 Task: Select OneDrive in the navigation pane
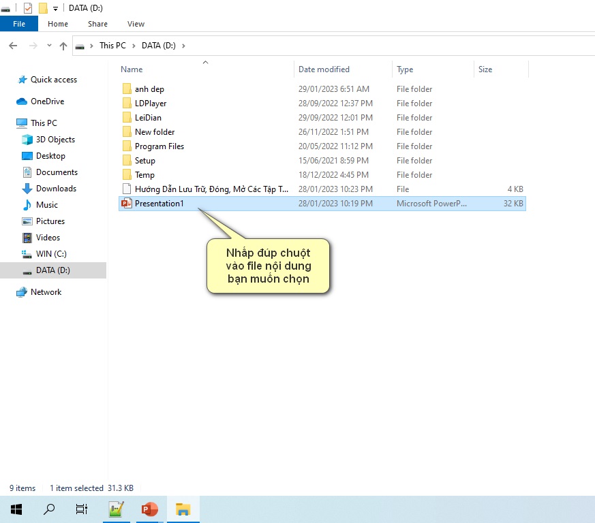tap(48, 101)
